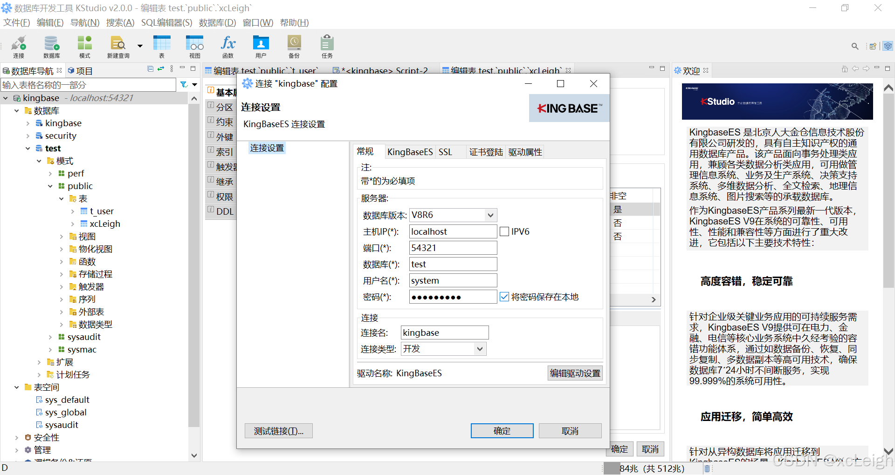
Task: Click the 数据库 toolbar icon
Action: tap(51, 46)
